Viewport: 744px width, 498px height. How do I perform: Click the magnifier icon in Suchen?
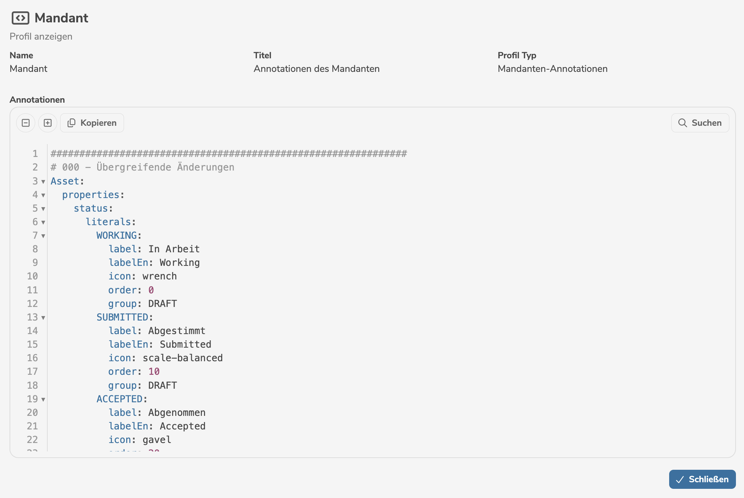[682, 123]
